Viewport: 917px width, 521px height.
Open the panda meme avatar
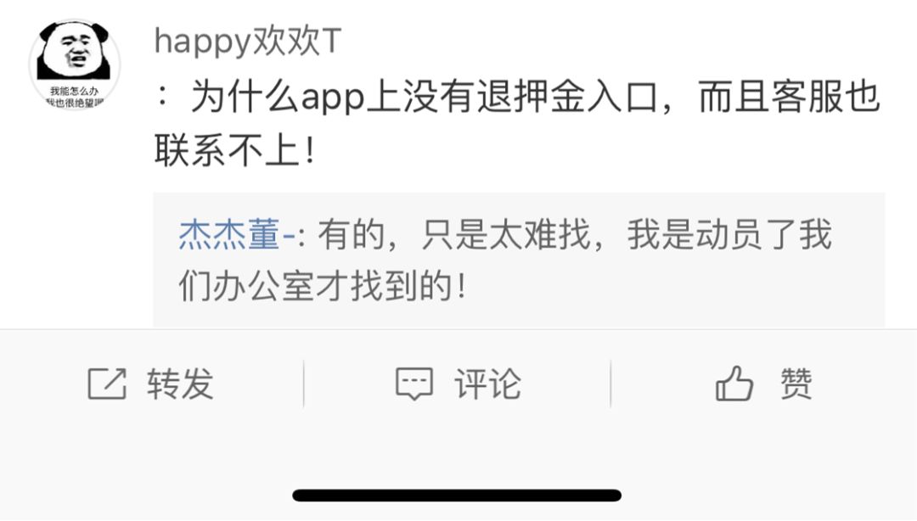tap(75, 64)
